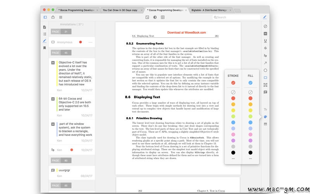This screenshot has width=310, height=194.
Task: Select the no-tool circle-slash icon
Action: point(265,26)
